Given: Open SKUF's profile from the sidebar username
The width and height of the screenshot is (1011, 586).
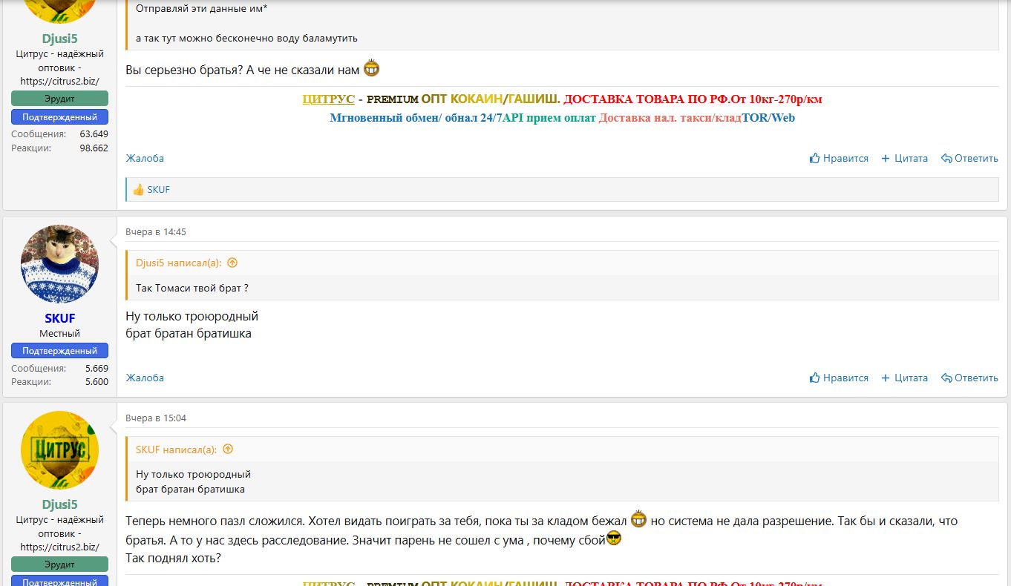Looking at the screenshot, I should pyautogui.click(x=59, y=318).
